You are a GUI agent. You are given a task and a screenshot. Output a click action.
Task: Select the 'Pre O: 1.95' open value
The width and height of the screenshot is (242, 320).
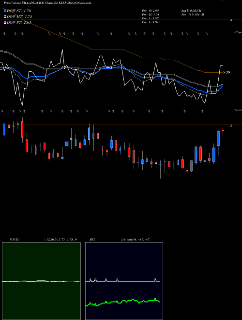pos(151,10)
